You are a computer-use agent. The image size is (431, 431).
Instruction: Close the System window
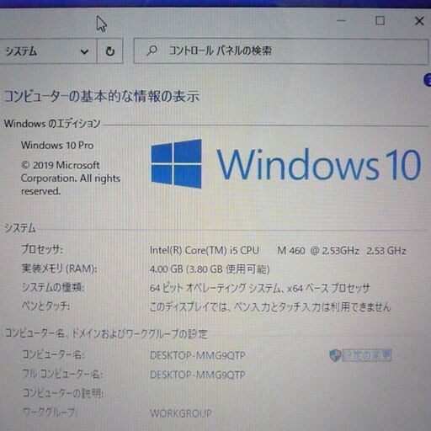tap(419, 21)
